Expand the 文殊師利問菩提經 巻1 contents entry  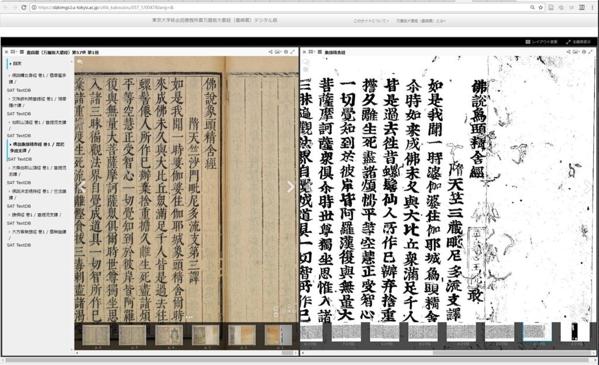point(37,102)
